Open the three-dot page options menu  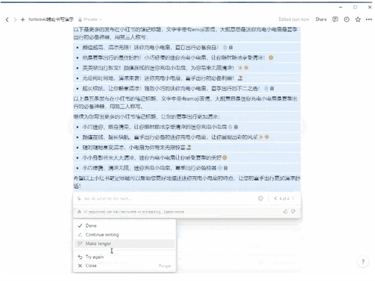367,19
